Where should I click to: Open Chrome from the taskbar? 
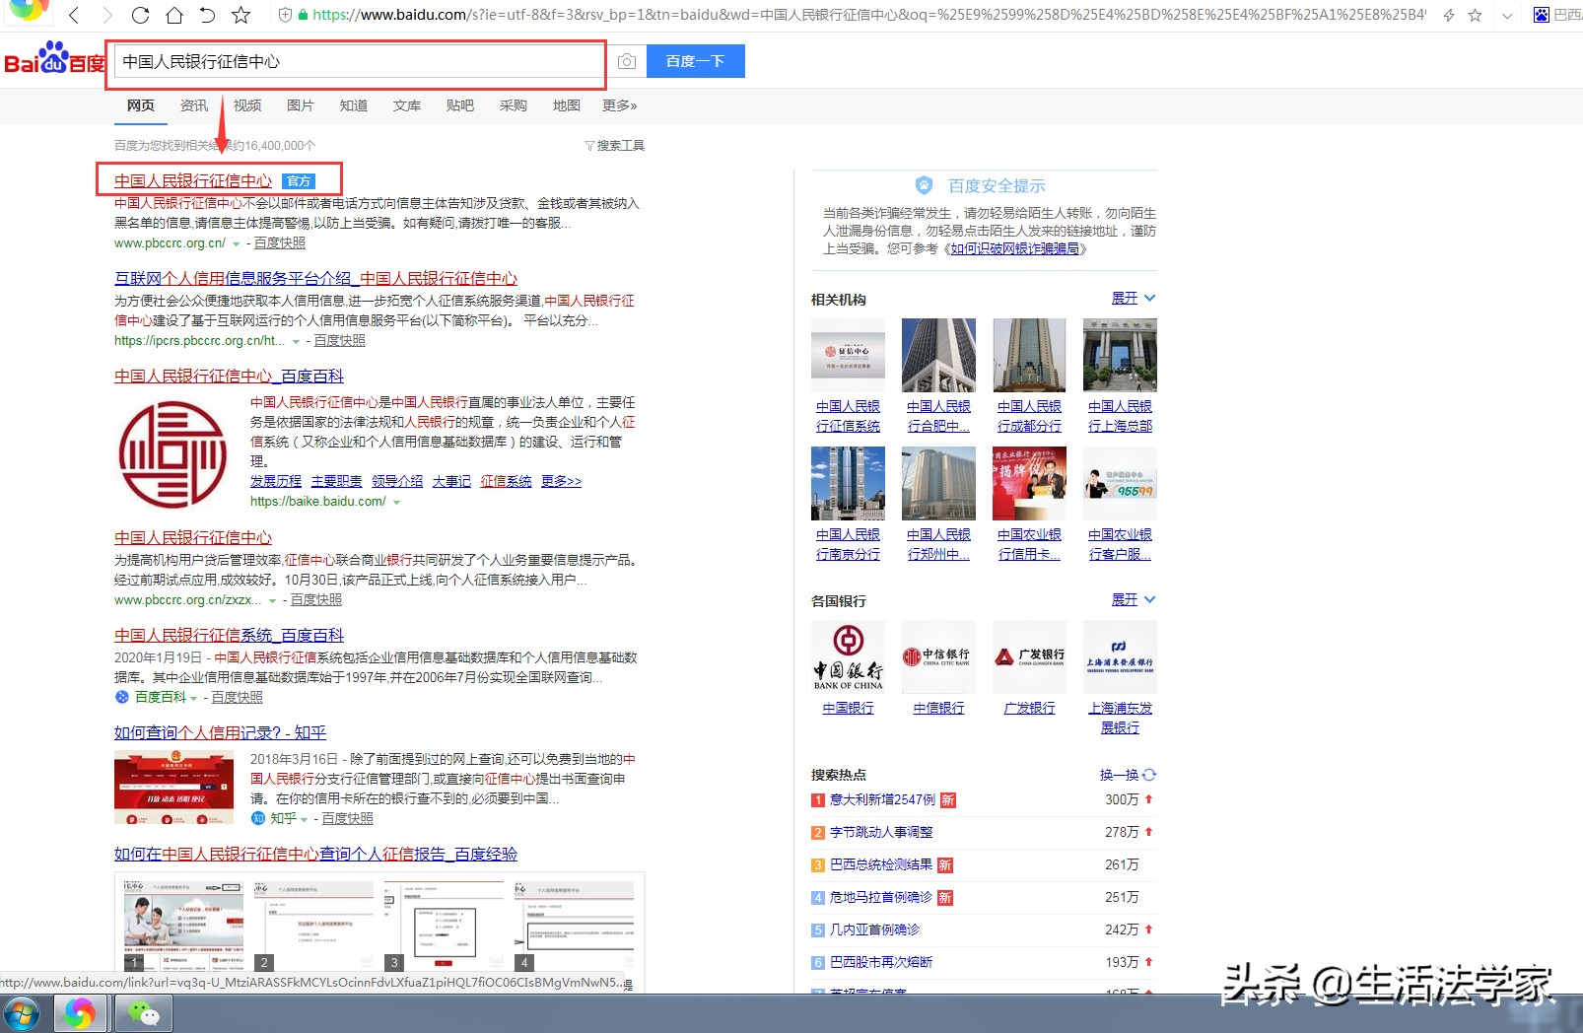pos(80,1012)
